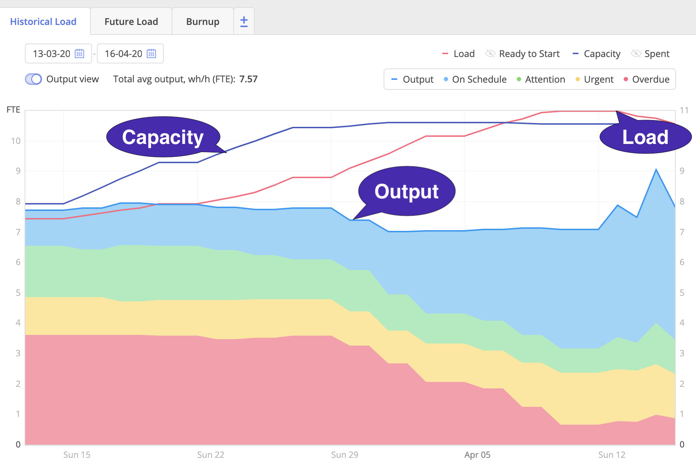
Task: Select the green Attention legend dot
Action: (519, 79)
